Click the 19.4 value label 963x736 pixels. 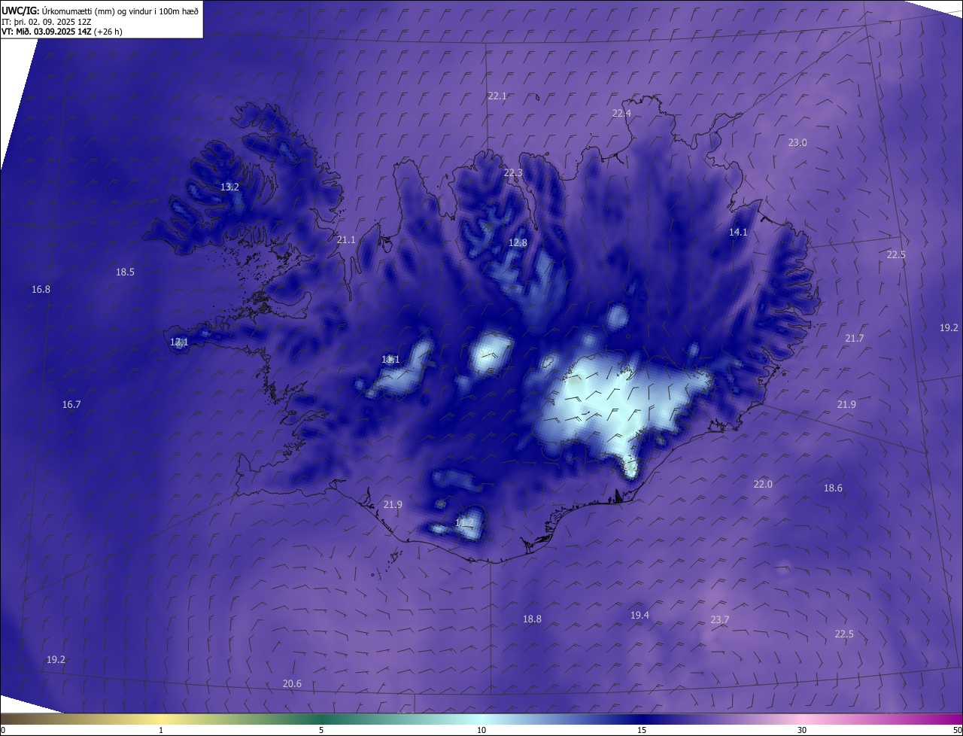coord(639,616)
